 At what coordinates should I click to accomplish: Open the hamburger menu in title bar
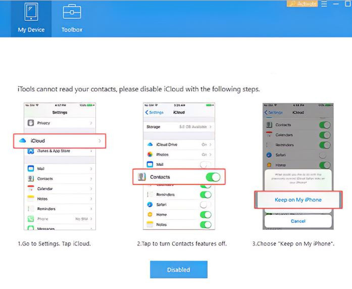click(324, 4)
